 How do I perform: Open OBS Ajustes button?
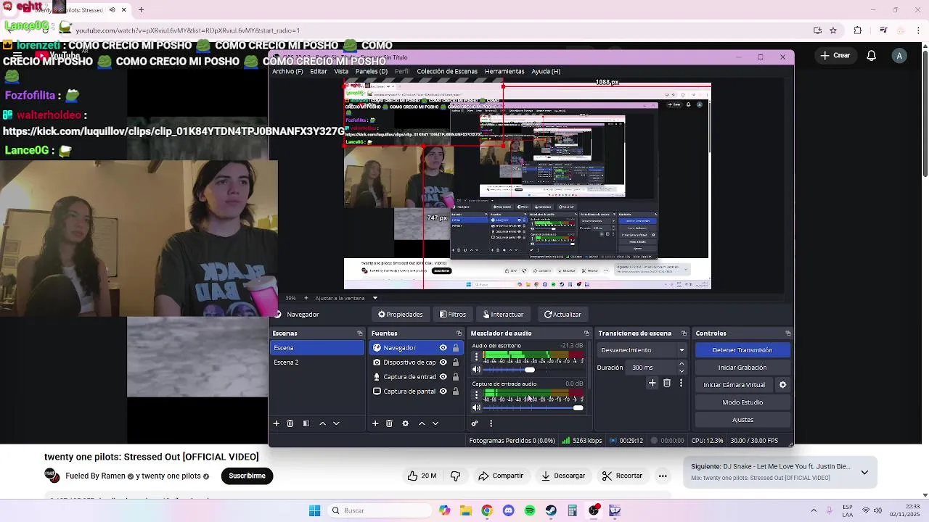tap(742, 420)
